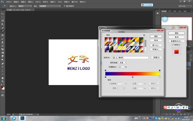
Task: Click the red color stop under gradient bar
Action: tap(133, 77)
